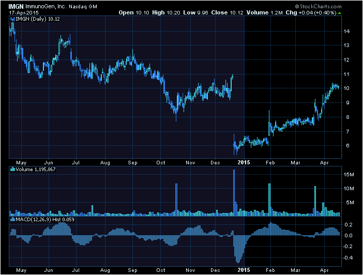Click the Jun label under the MACD panel
This screenshot has width=363, height=275.
[49, 270]
